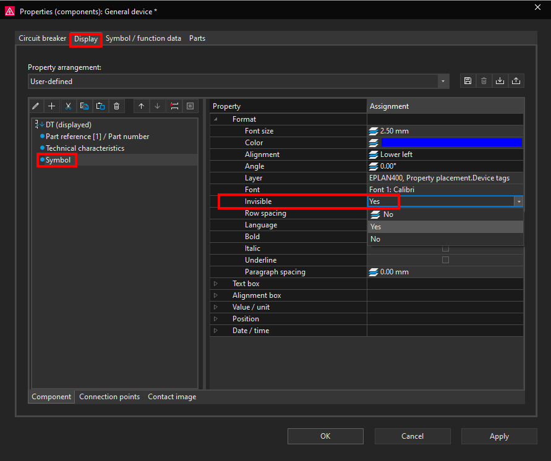Click the save arrangement floppy disk icon
The image size is (551, 461).
[x=468, y=81]
